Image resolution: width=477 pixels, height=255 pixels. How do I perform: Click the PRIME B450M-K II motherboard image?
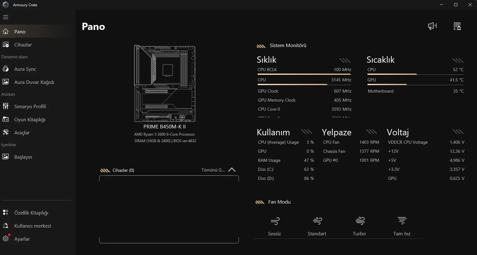[165, 84]
